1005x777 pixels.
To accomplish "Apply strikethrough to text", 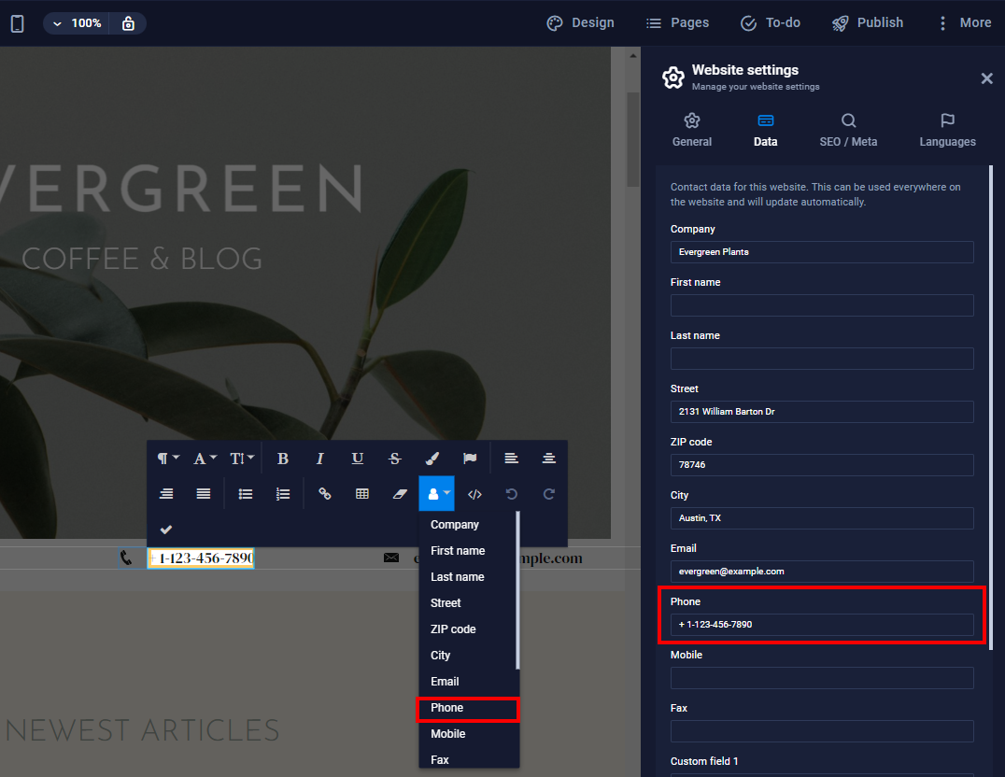I will [x=395, y=459].
